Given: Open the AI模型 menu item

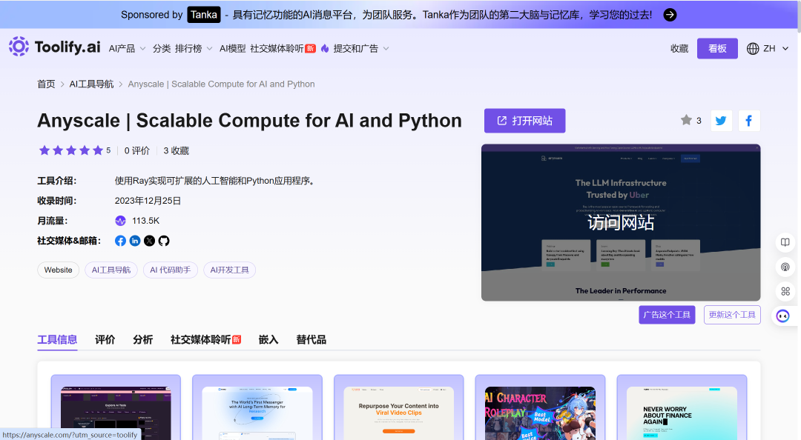Looking at the screenshot, I should [232, 48].
